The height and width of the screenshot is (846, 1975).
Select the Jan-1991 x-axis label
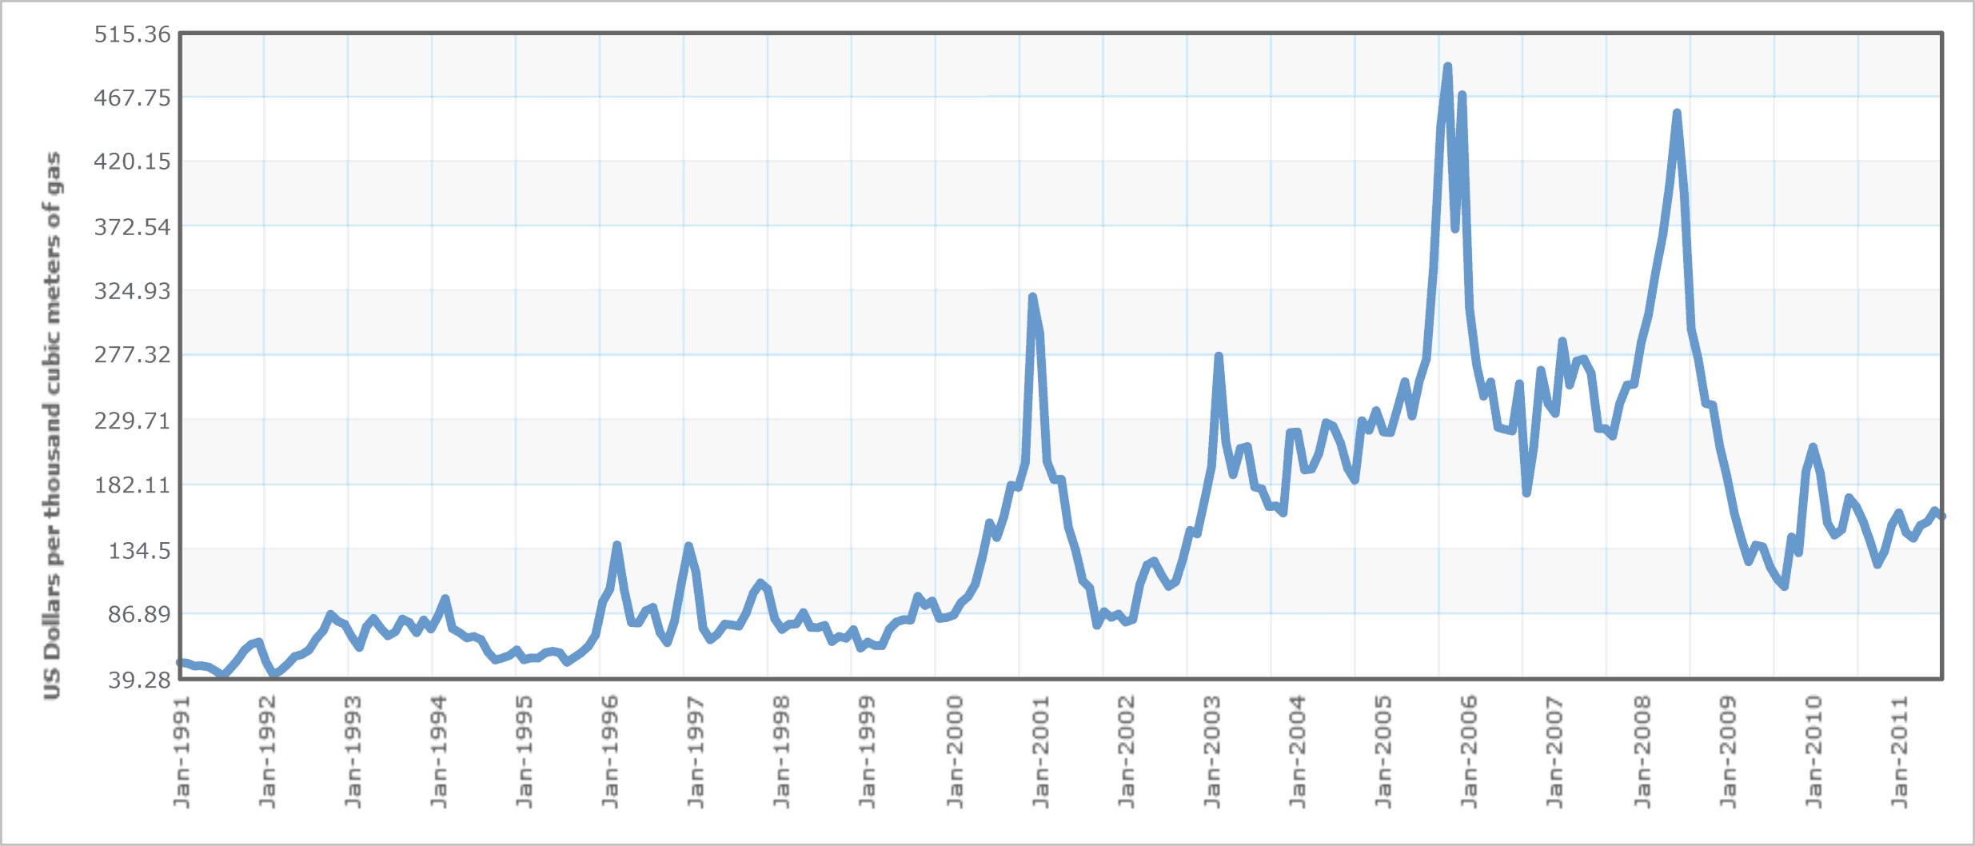(182, 752)
